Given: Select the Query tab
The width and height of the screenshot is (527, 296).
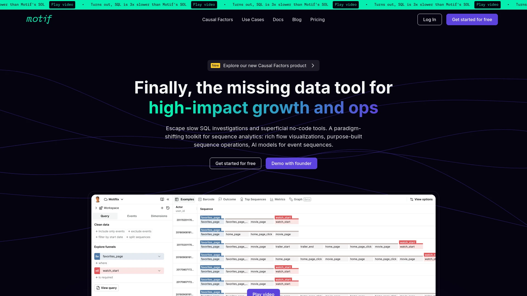Looking at the screenshot, I should [x=105, y=216].
